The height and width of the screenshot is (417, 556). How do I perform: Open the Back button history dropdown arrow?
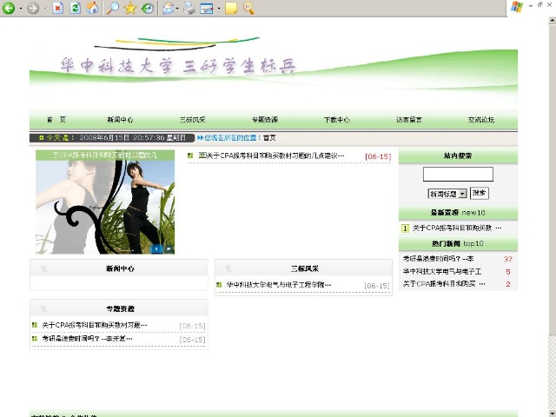(x=21, y=8)
